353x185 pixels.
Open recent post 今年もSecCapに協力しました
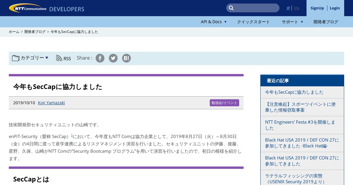[294, 92]
